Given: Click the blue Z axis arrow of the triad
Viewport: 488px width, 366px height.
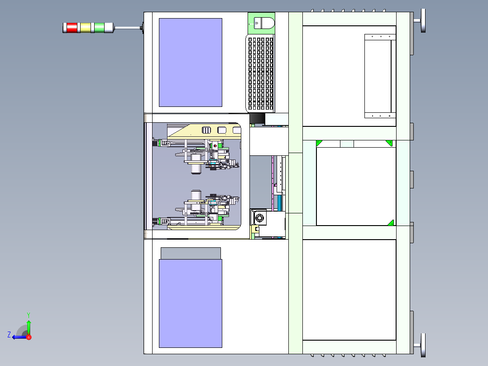Looking at the screenshot, I should (19, 337).
